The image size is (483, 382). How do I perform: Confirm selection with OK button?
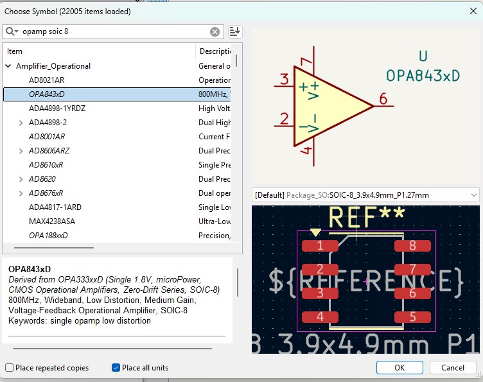(x=400, y=367)
